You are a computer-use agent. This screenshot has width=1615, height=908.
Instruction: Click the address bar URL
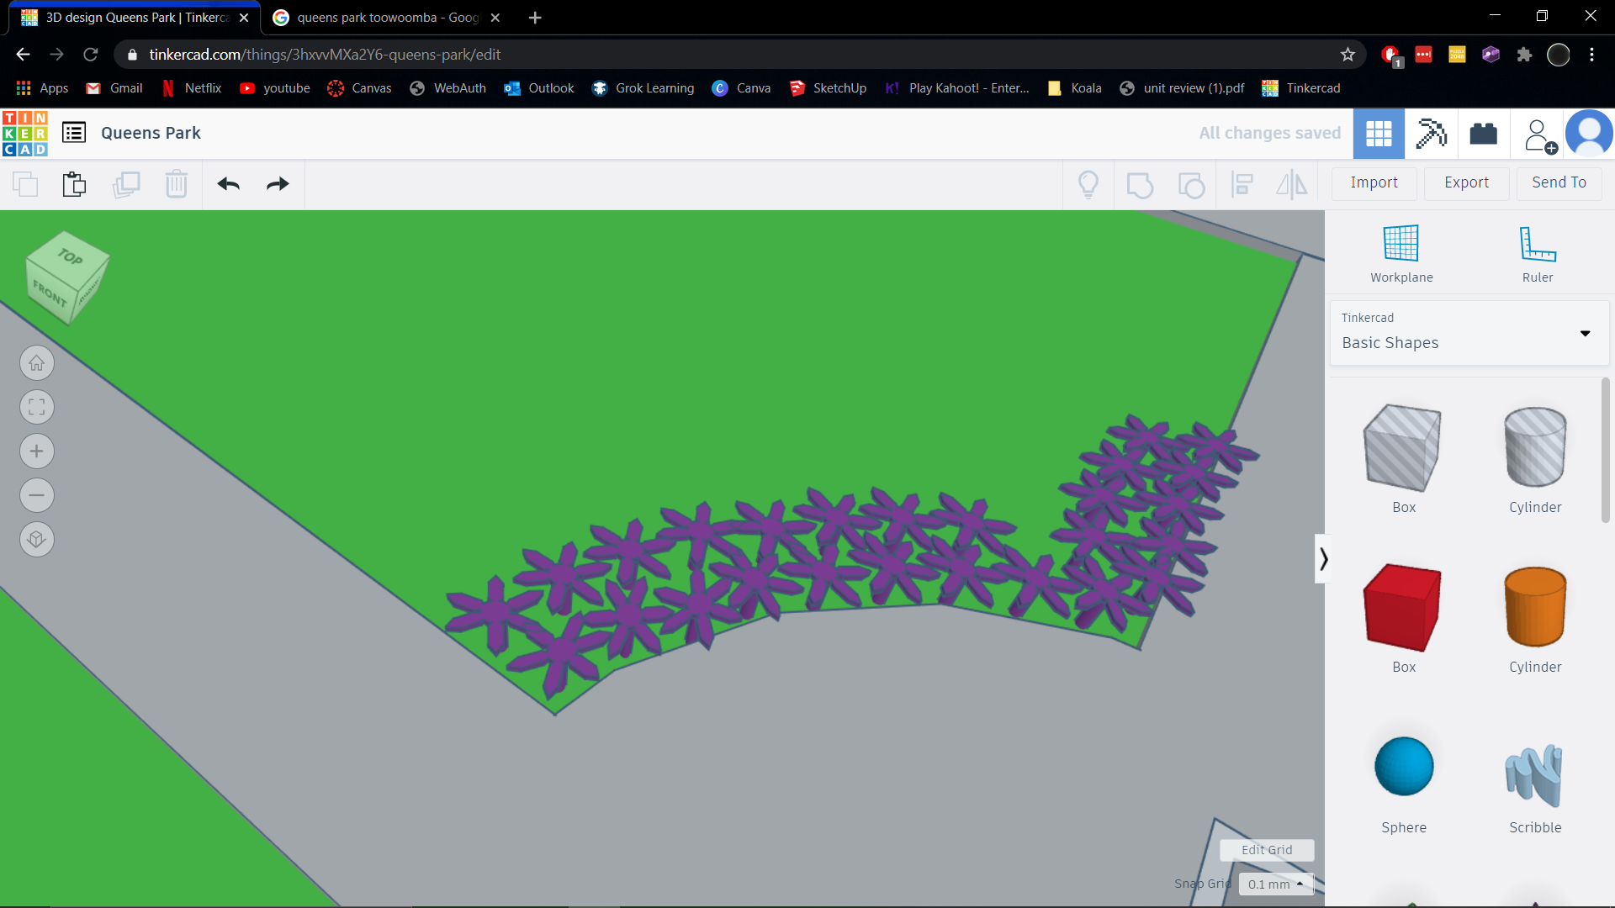click(325, 55)
